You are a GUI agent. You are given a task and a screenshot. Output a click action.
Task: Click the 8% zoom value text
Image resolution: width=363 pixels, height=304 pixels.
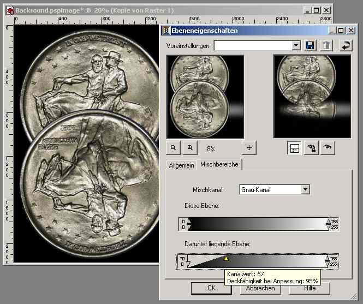tap(211, 148)
